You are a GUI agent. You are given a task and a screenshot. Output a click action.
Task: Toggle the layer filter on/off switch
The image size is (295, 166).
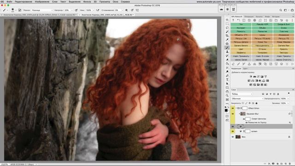pyautogui.click(x=289, y=93)
